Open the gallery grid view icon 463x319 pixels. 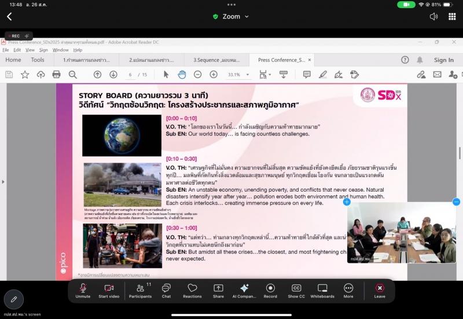452,17
